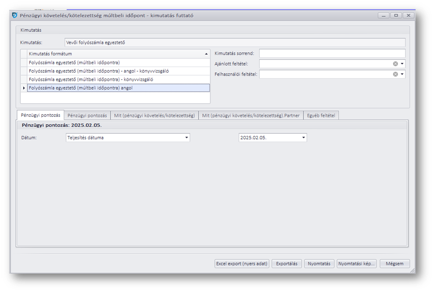Viewport: 434px width, 292px height.
Task: Clear the Felhasználói feltétel field with its X icon
Action: click(x=395, y=74)
